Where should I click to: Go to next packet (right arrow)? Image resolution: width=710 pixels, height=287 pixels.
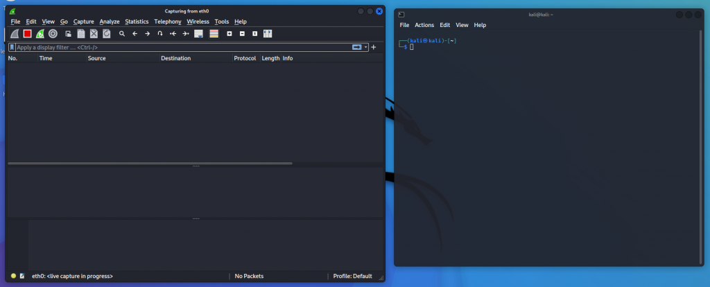click(147, 33)
